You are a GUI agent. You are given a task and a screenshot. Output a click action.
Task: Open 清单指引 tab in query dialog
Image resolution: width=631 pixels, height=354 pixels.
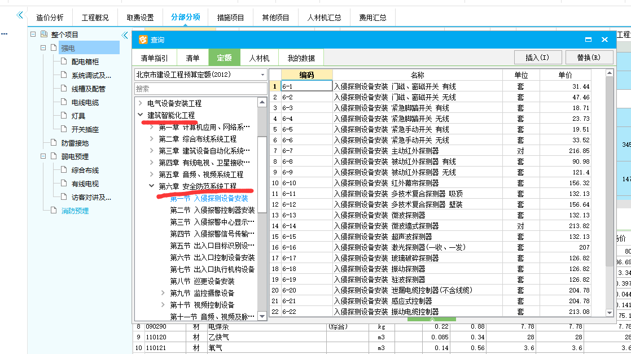click(x=154, y=58)
